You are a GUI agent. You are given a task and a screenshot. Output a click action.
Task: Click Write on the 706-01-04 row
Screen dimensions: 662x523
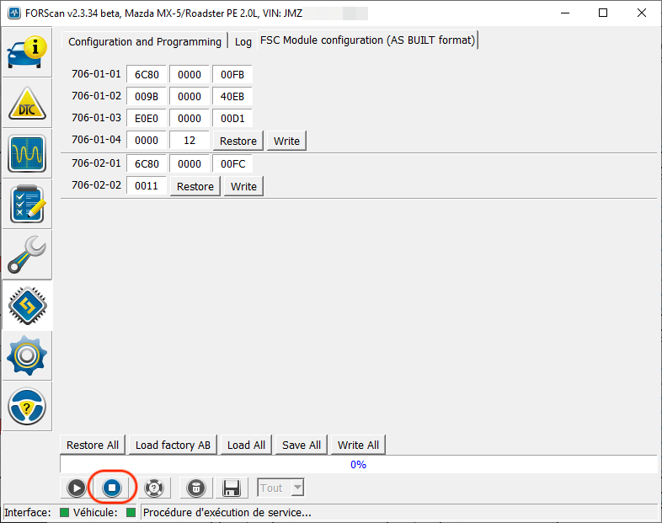[x=286, y=141]
